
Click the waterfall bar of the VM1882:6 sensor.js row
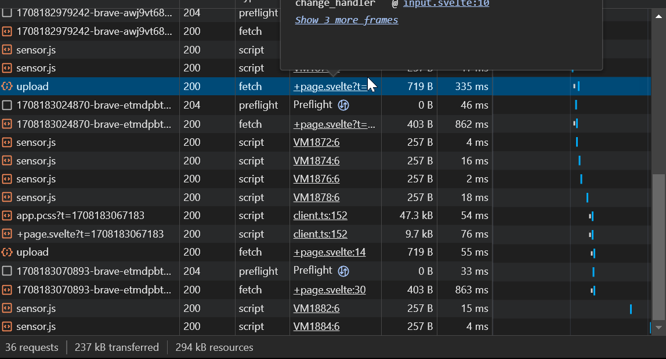[x=631, y=308]
